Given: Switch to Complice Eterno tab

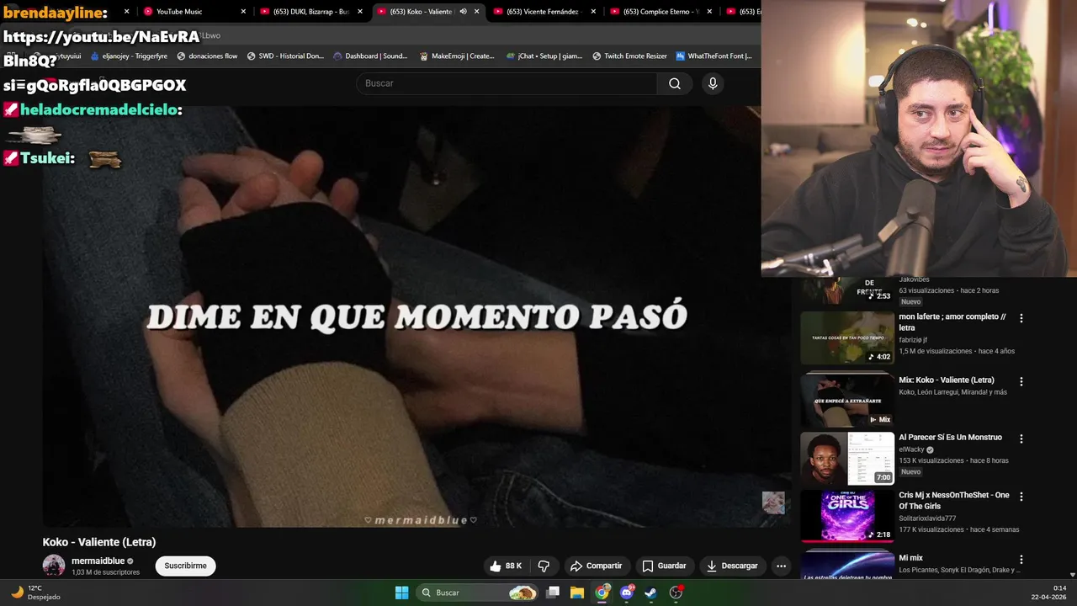Looking at the screenshot, I should click(x=661, y=12).
